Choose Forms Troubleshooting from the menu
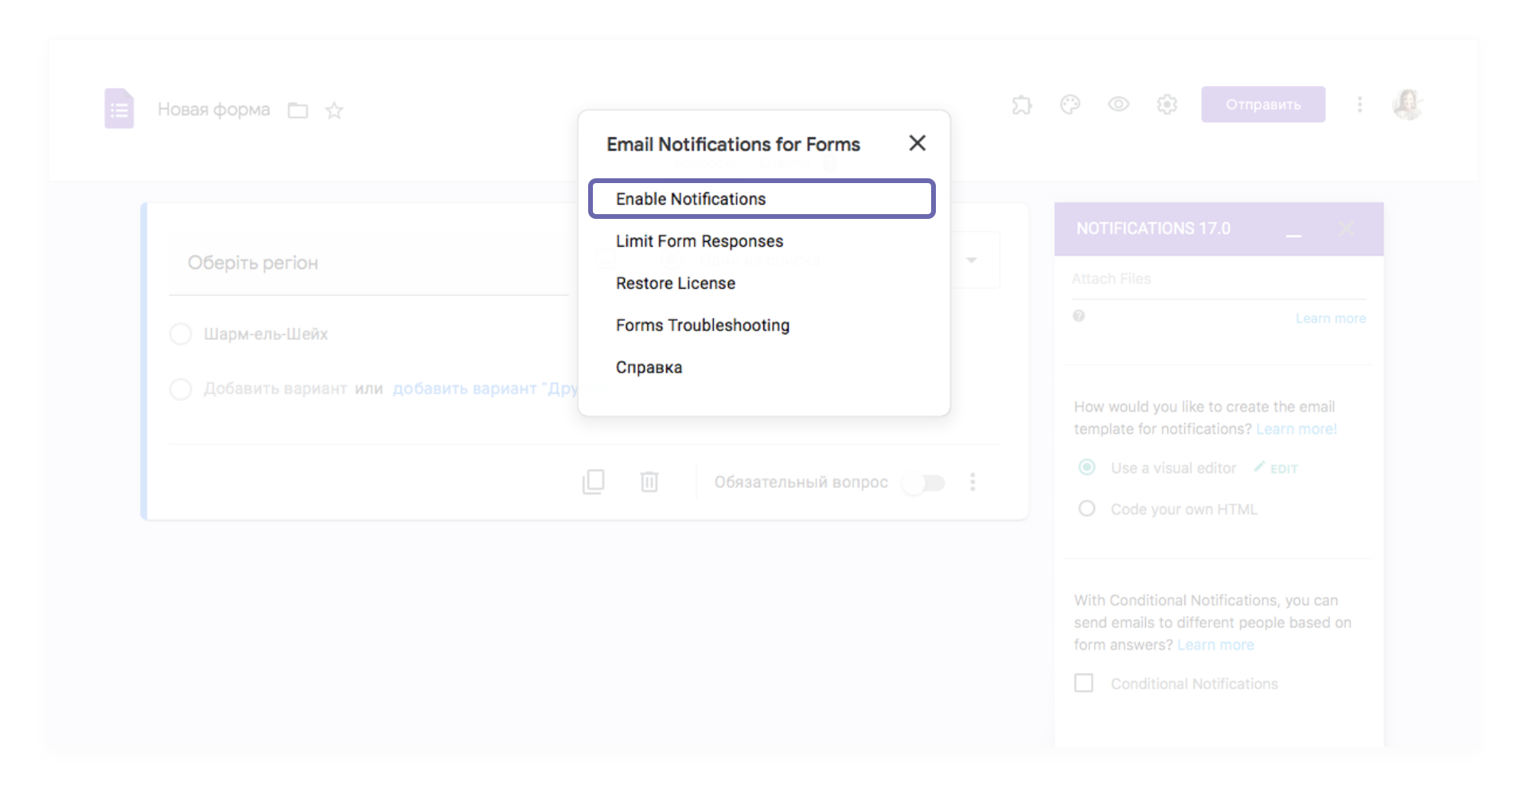This screenshot has height=796, width=1528. pos(702,325)
